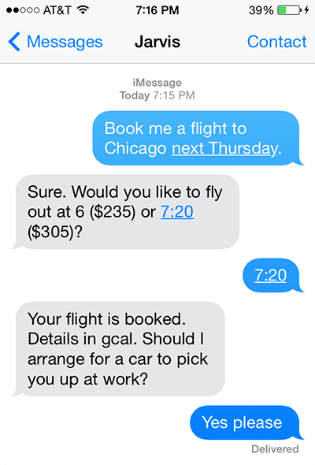This screenshot has width=315, height=465.
Task: Tap the 7:20 link in Jarvis's reply
Action: coord(177,212)
